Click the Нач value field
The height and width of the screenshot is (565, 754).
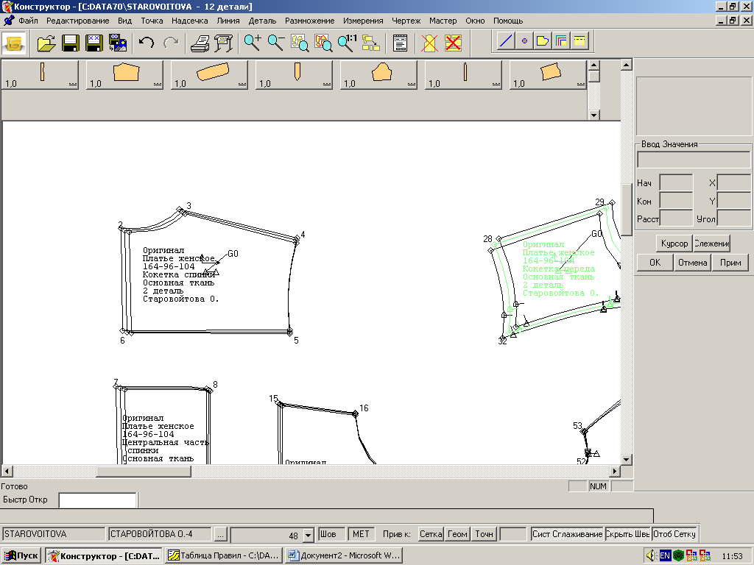tap(676, 183)
